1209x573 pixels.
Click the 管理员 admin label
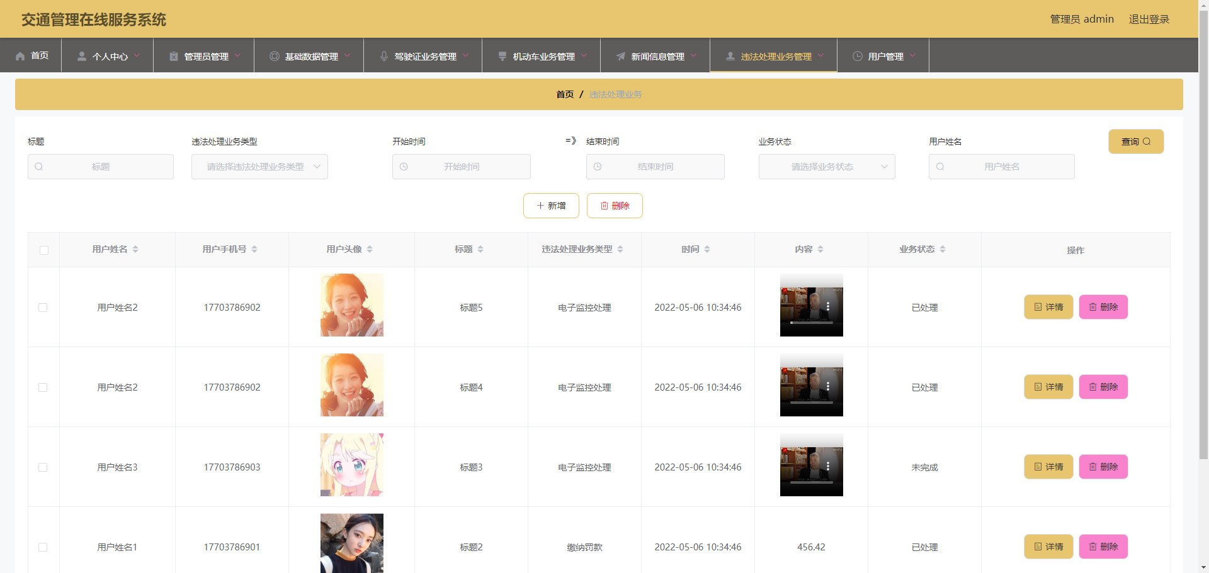point(1082,19)
